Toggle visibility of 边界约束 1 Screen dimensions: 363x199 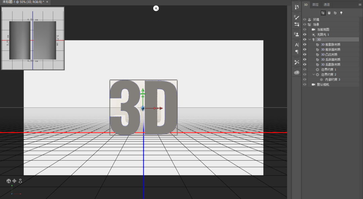pyautogui.click(x=305, y=70)
